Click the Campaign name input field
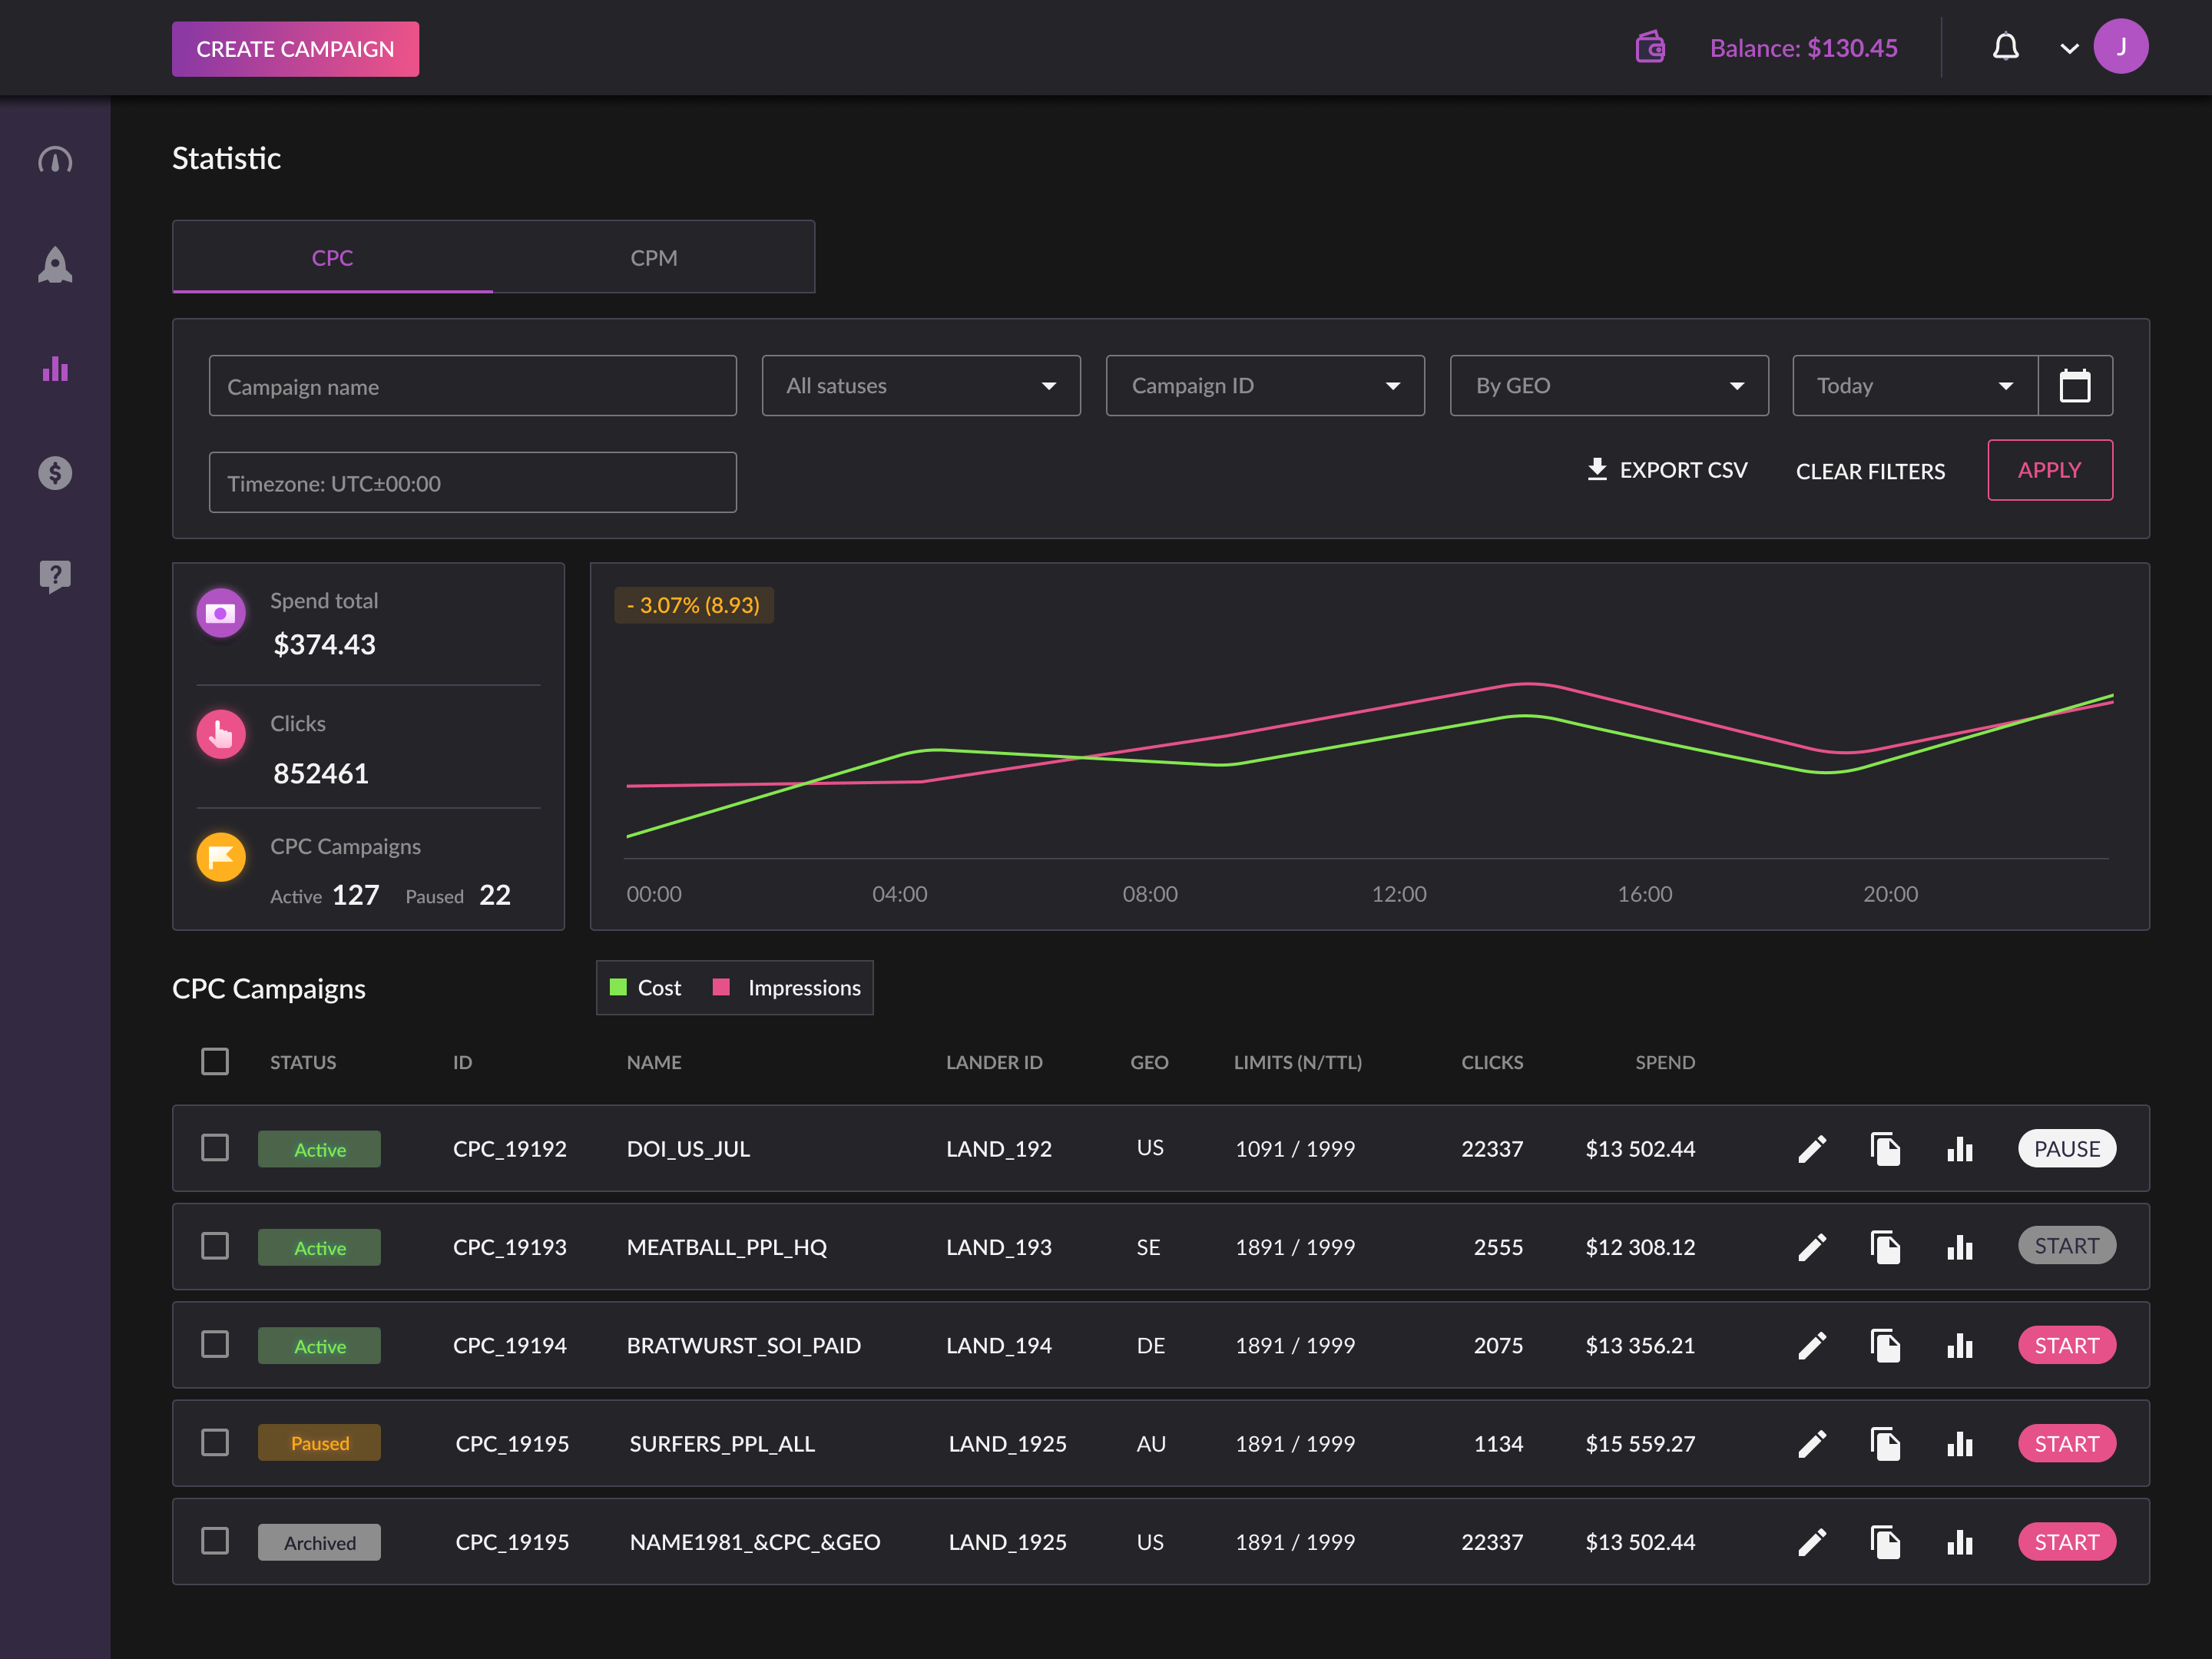 [472, 386]
